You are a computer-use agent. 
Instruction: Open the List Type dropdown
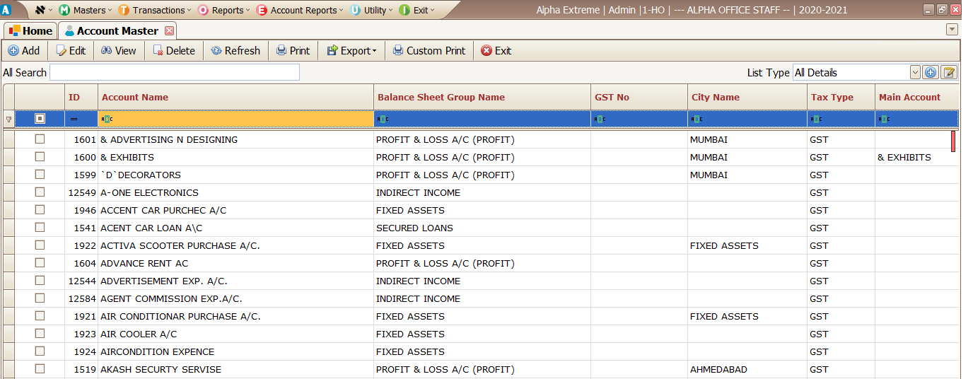click(915, 72)
